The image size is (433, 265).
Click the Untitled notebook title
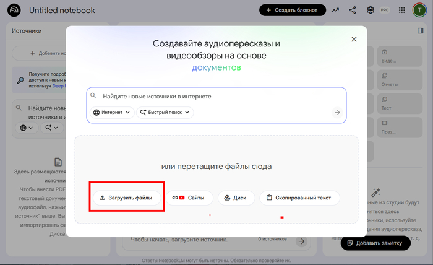[x=62, y=11]
